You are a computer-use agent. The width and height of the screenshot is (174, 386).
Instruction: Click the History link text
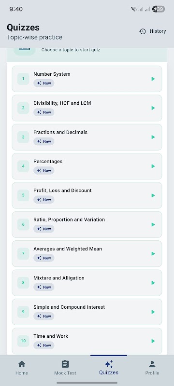[158, 31]
